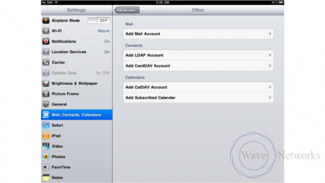Click the Notes yellow notepad icon
The width and height of the screenshot is (325, 183).
point(46,178)
